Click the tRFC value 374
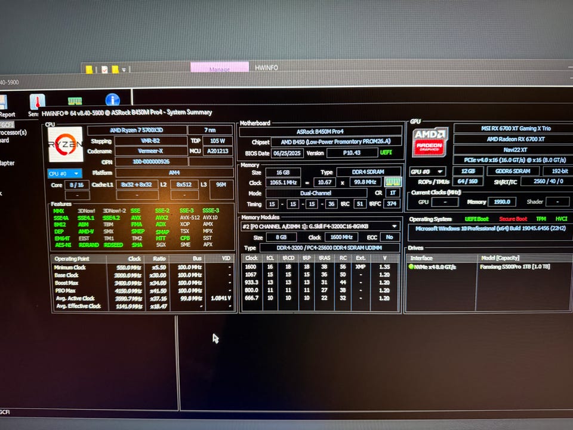This screenshot has width=573, height=430. coord(392,204)
